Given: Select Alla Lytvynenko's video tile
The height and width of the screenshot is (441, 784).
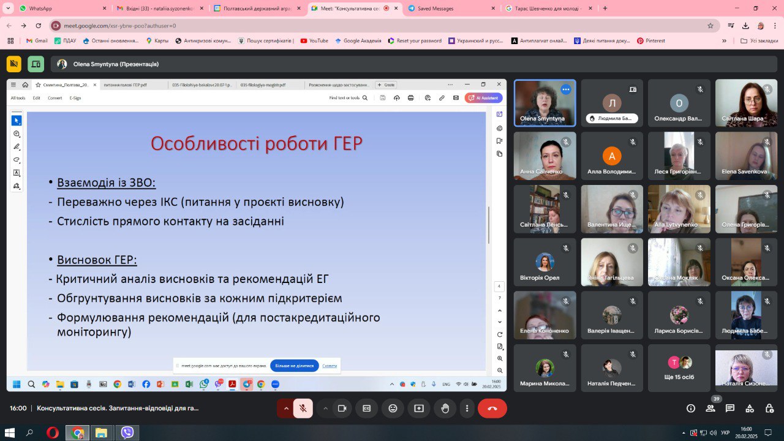Looking at the screenshot, I should 679,209.
